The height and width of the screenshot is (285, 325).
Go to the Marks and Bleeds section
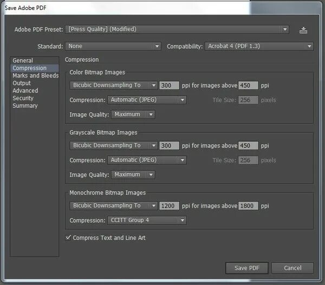point(36,75)
